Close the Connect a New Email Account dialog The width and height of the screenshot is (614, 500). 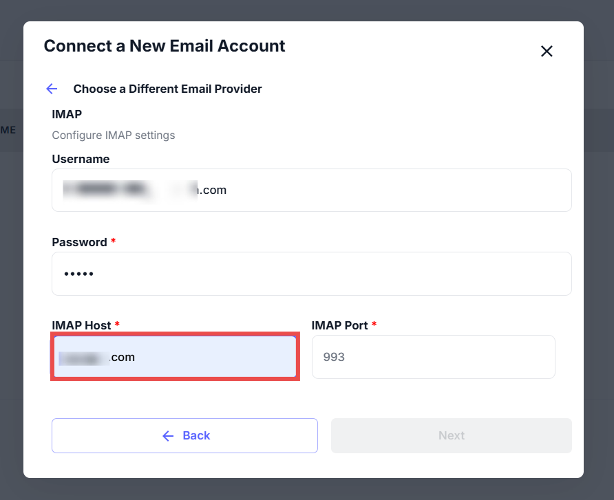tap(547, 51)
